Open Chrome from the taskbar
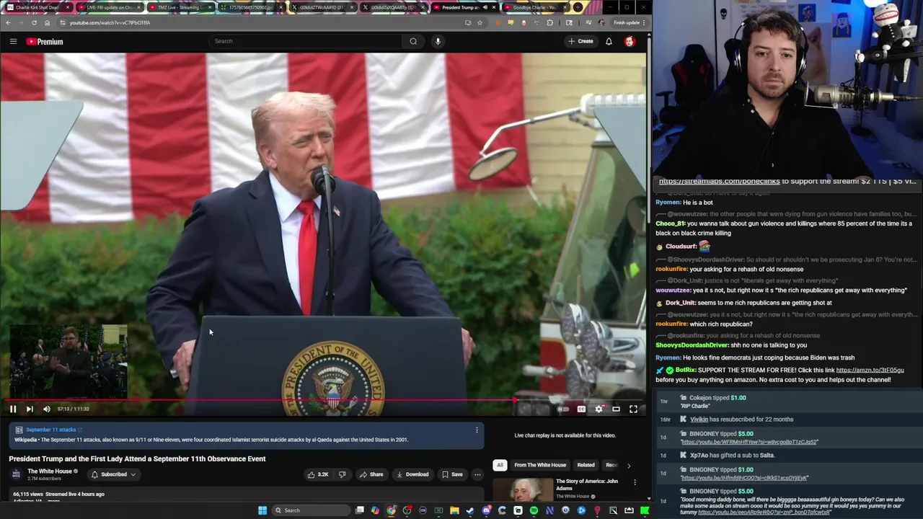Image resolution: width=923 pixels, height=519 pixels. [x=391, y=510]
